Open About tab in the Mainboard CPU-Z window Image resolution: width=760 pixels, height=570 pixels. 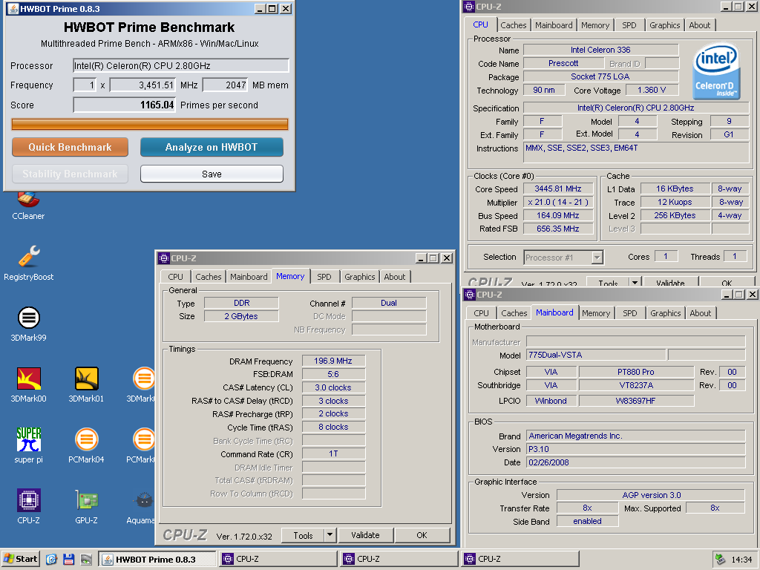click(701, 313)
